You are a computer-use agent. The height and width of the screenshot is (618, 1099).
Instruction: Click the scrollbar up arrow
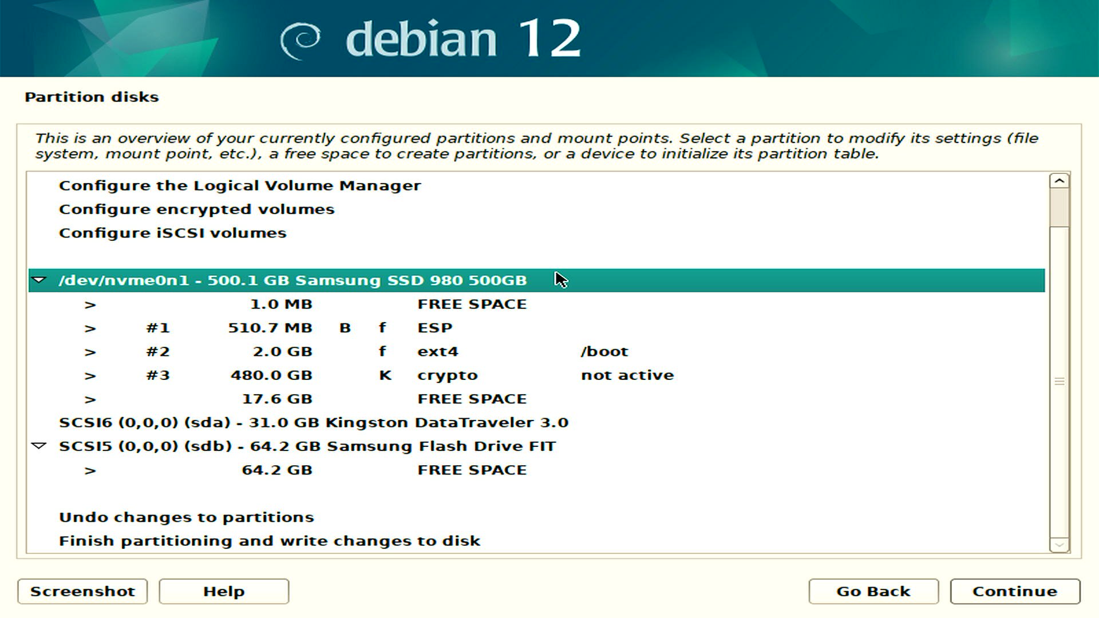(x=1060, y=181)
